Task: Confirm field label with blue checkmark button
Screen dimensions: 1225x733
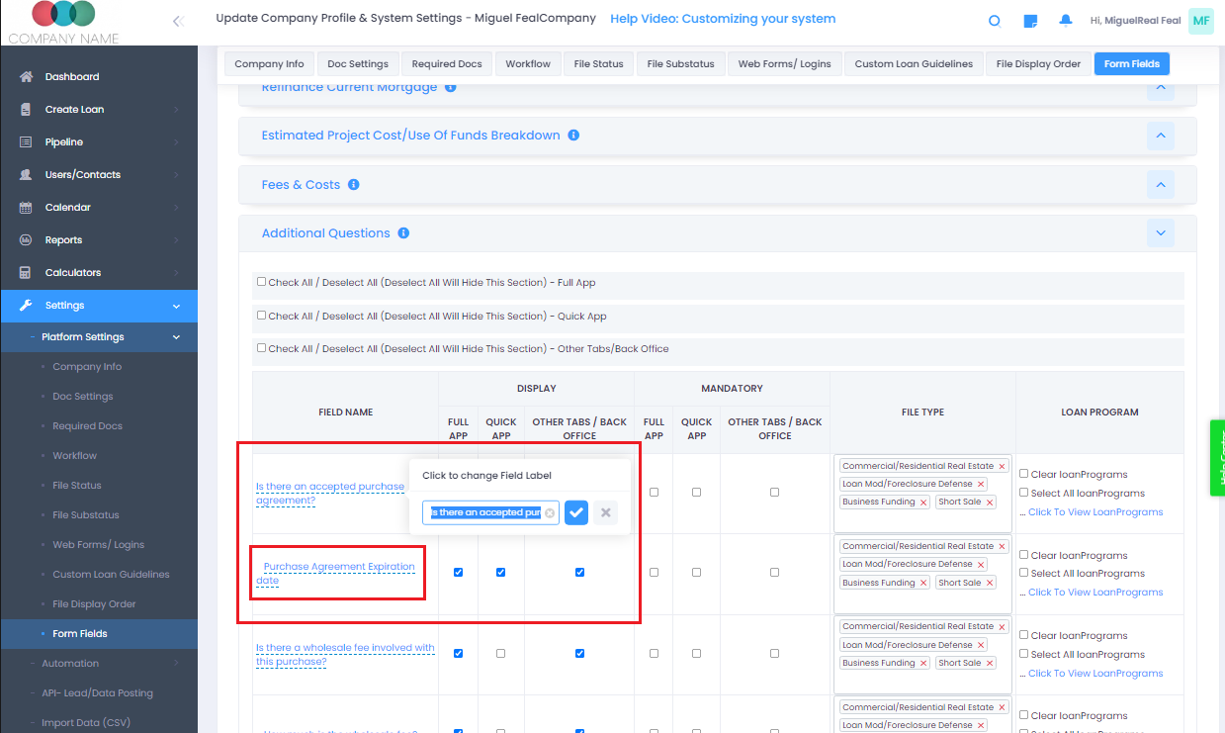Action: click(x=576, y=512)
